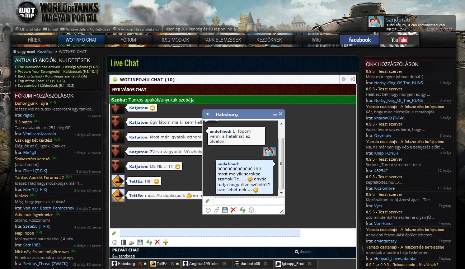
Task: Save the Habsburg private conversation
Action: tap(225, 210)
